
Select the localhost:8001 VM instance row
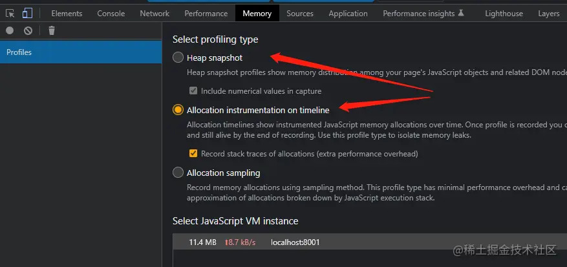point(295,242)
